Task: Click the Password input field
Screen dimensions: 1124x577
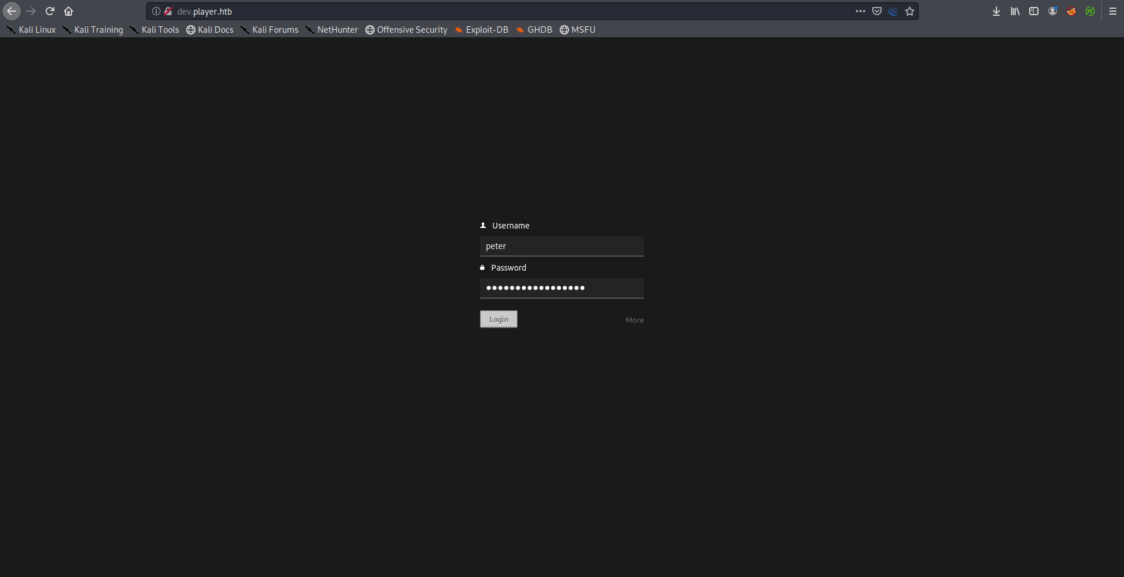Action: [x=561, y=288]
